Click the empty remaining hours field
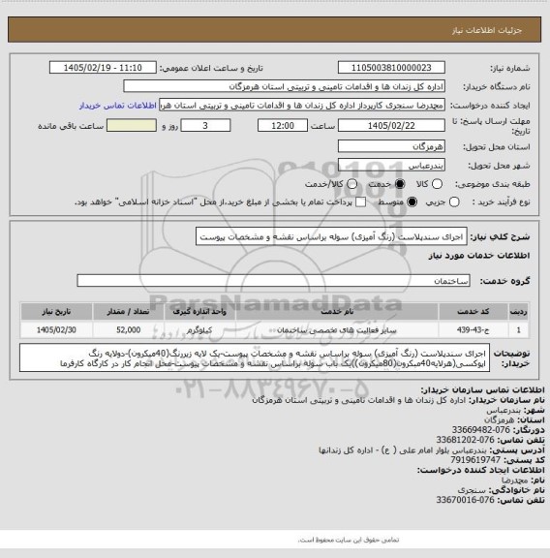This screenshot has width=550, height=558. tap(132, 126)
